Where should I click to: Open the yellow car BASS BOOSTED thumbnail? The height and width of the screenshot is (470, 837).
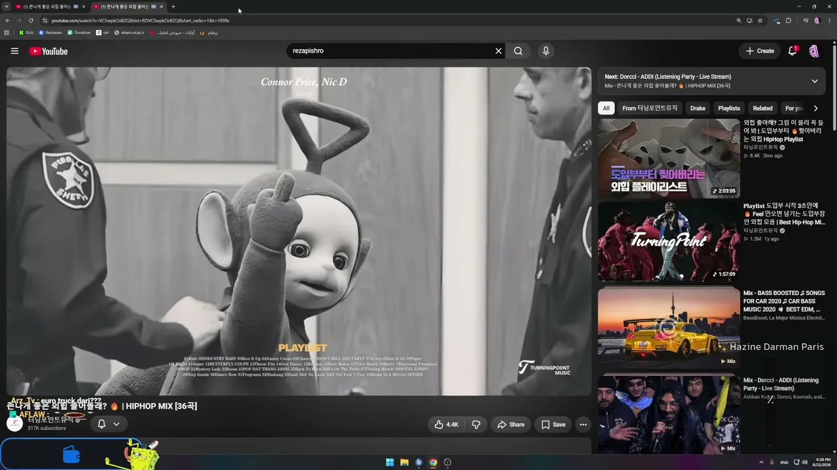click(669, 327)
